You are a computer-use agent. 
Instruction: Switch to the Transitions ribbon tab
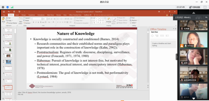point(32,15)
